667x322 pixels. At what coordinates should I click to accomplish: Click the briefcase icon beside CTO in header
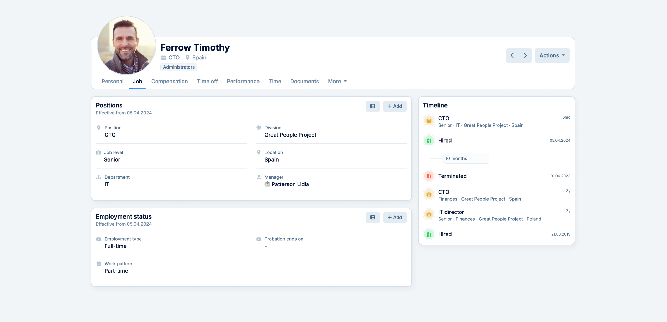[164, 57]
